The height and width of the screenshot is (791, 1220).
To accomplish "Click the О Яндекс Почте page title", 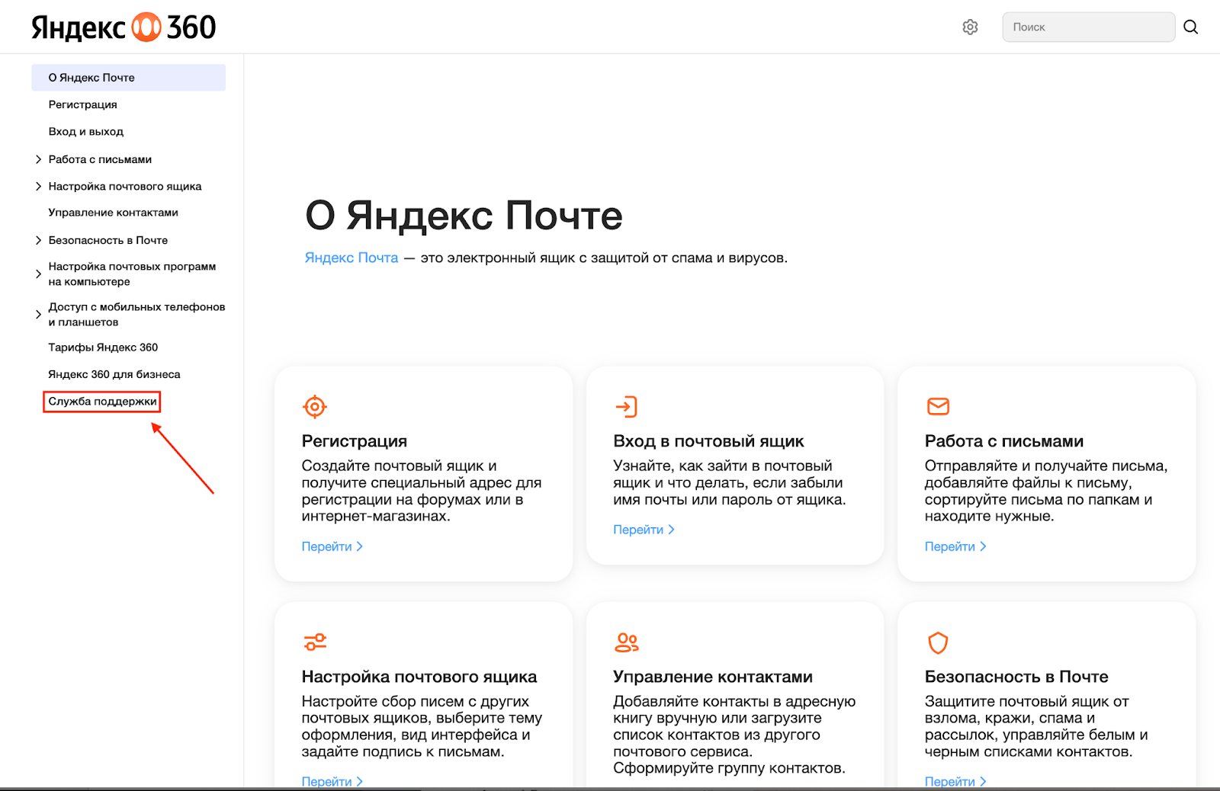I will (x=464, y=216).
